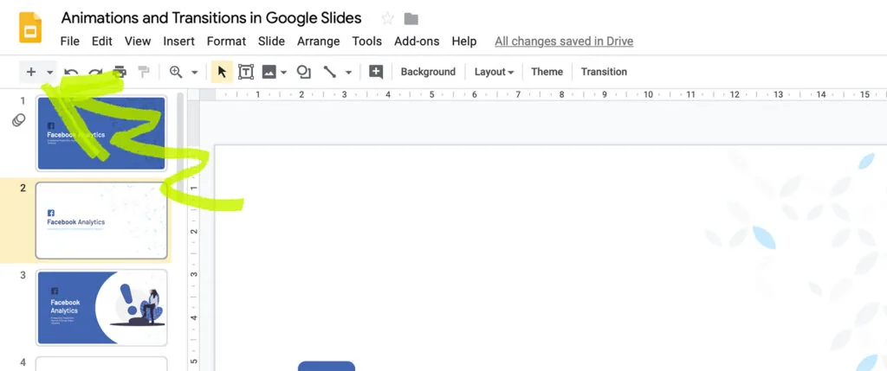Open the Help menu
Screen dimensions: 887x371
pyautogui.click(x=464, y=42)
